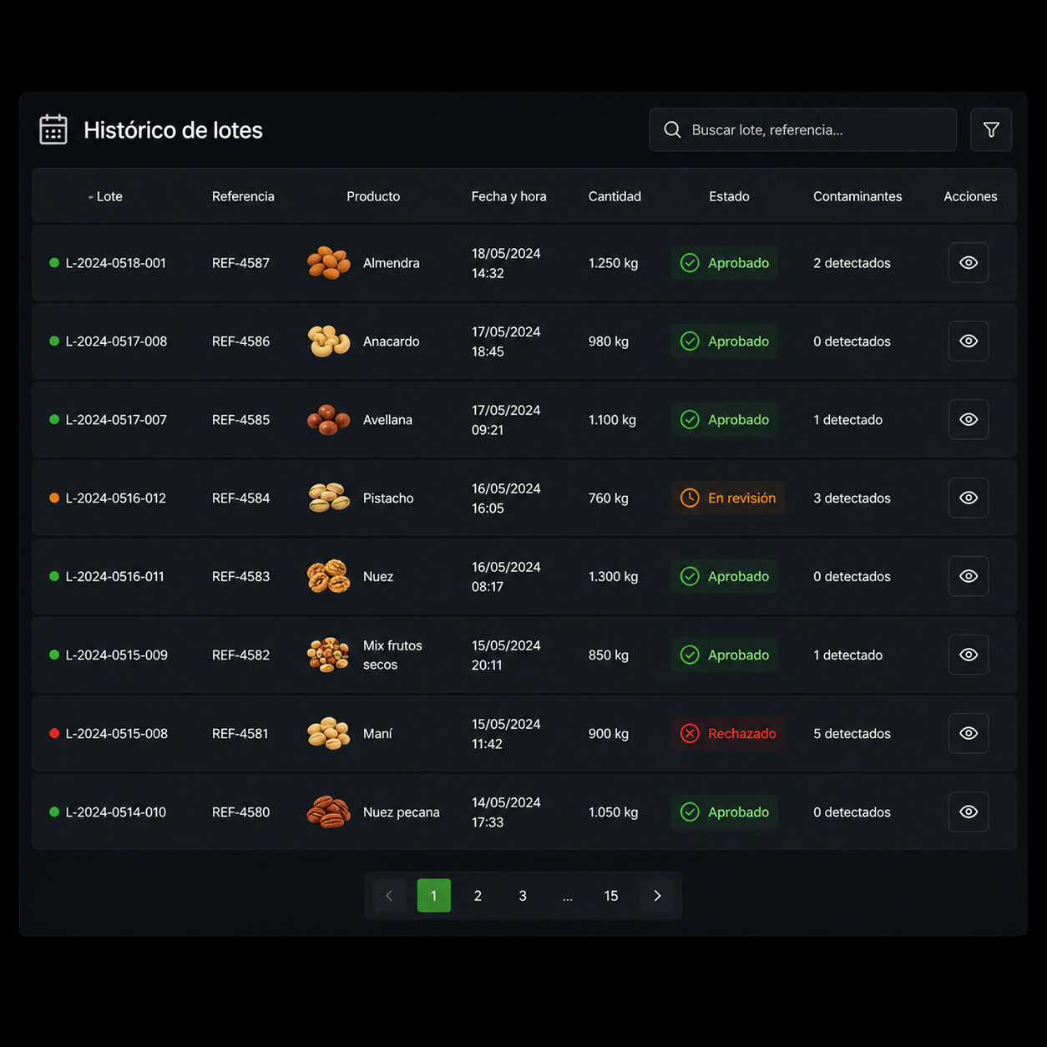
Task: Open the filter funnel button
Action: click(991, 129)
